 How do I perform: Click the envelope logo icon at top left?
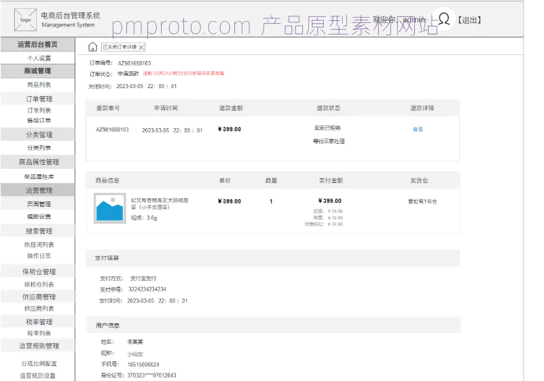coord(26,19)
